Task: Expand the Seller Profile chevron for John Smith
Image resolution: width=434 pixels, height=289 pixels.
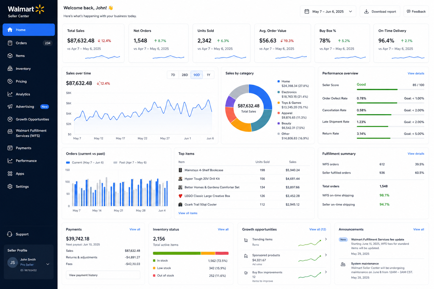Action: (x=48, y=264)
